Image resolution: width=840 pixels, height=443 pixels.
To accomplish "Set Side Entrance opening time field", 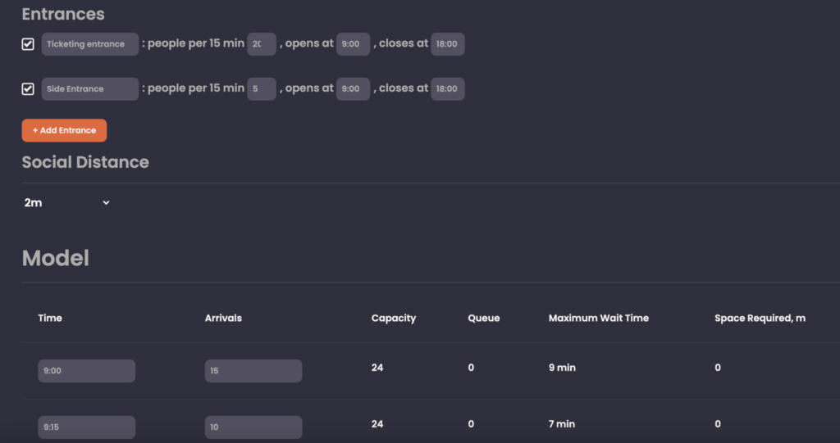I will 353,88.
